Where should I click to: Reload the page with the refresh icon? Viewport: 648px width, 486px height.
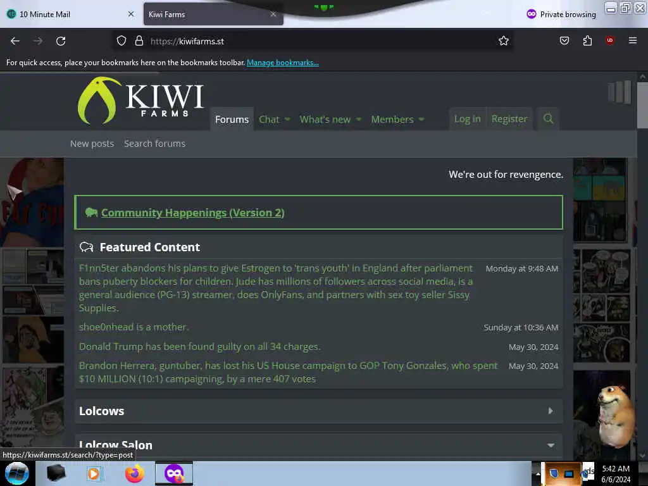(x=61, y=41)
